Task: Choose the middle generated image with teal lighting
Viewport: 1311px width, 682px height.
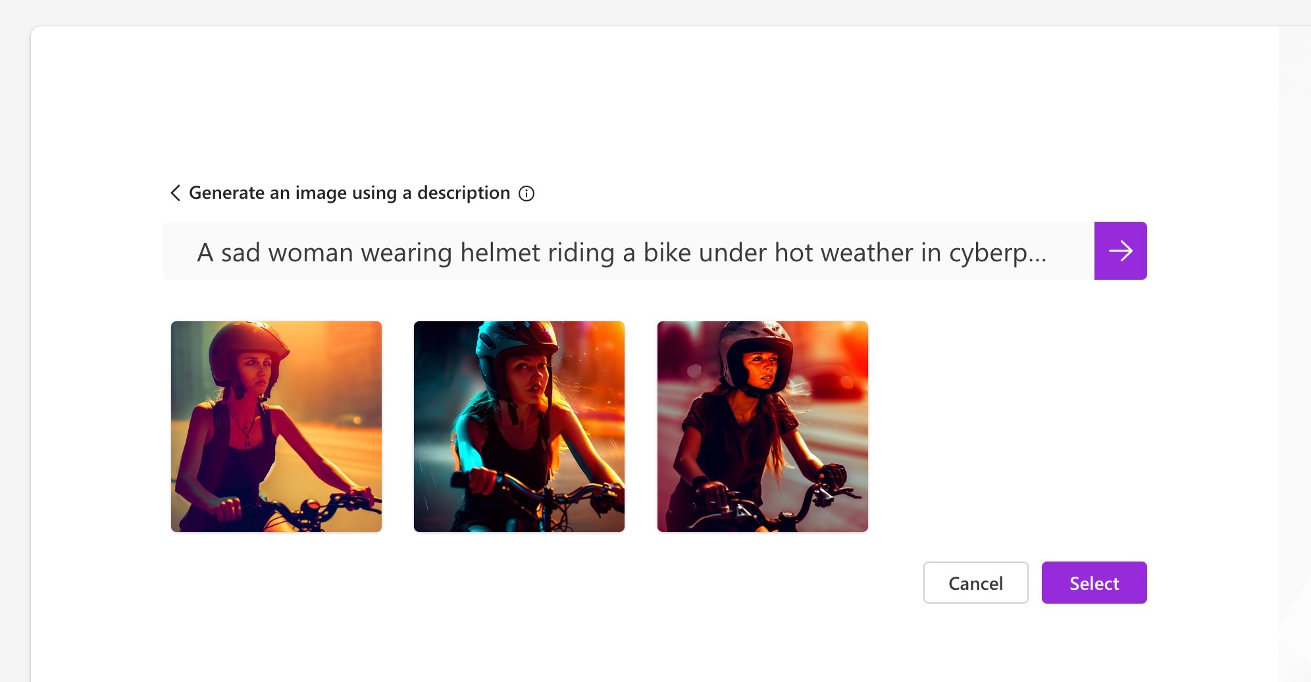Action: 519,427
